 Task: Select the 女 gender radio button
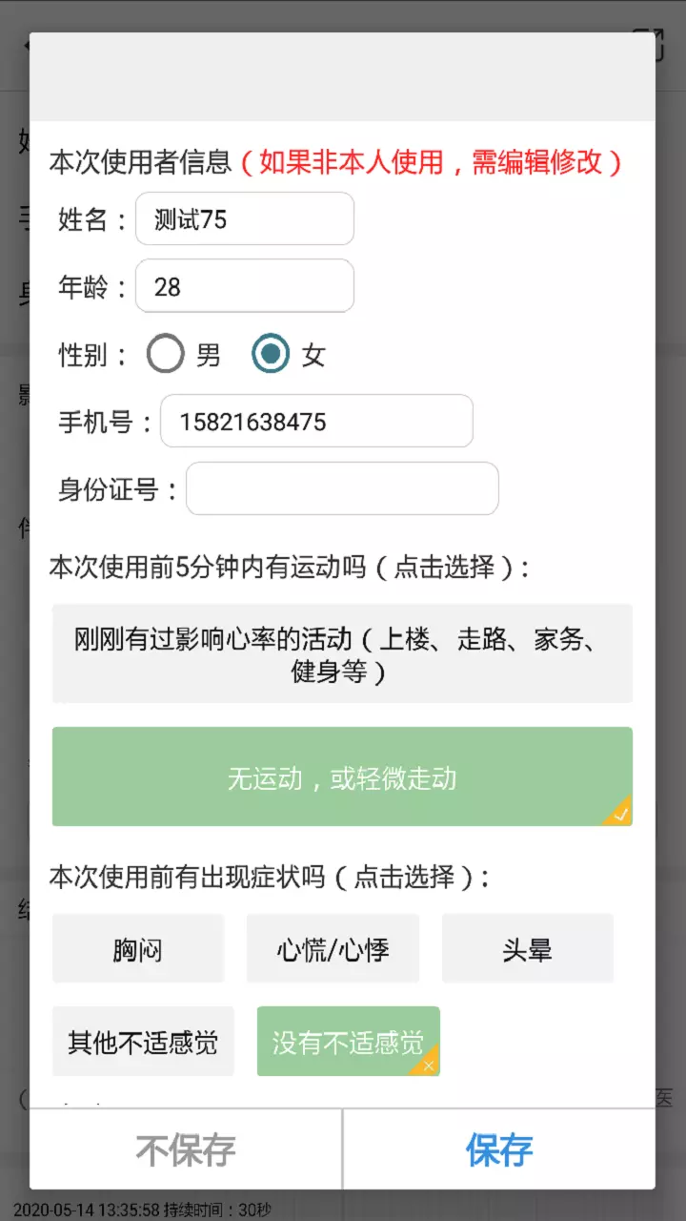271,355
